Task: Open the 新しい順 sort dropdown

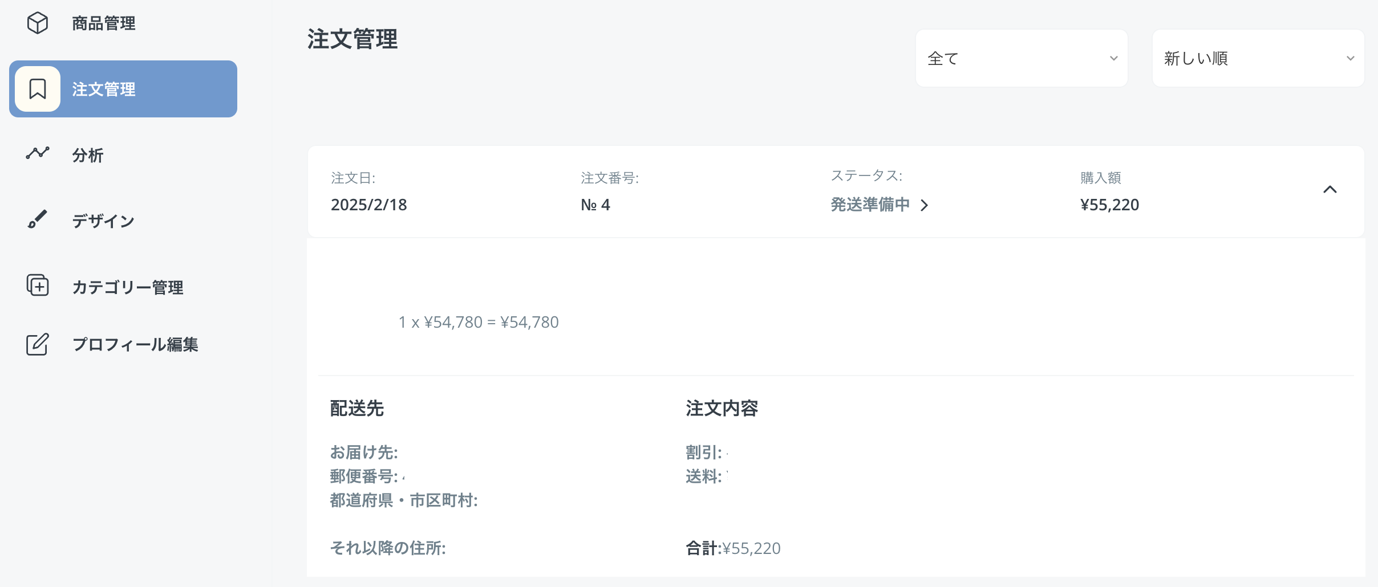Action: [x=1258, y=58]
